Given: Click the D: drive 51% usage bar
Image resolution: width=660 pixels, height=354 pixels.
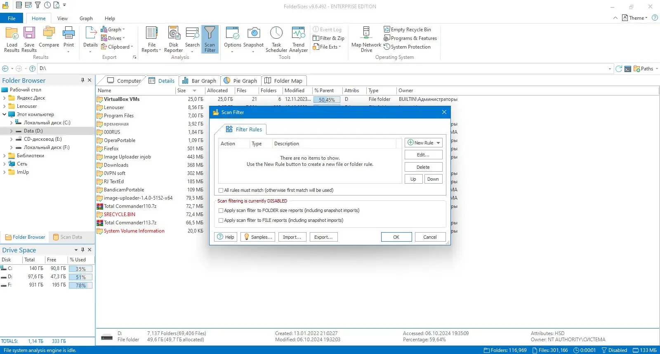Looking at the screenshot, I should click(x=81, y=277).
